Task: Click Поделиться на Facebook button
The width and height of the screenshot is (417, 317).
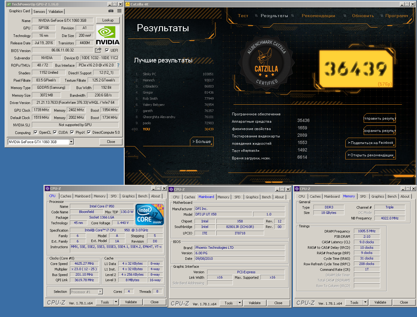Action: (370, 143)
